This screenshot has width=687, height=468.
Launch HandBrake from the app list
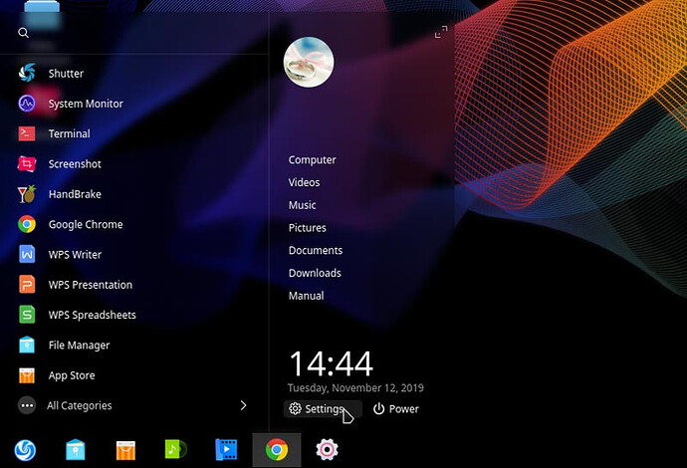tap(74, 194)
